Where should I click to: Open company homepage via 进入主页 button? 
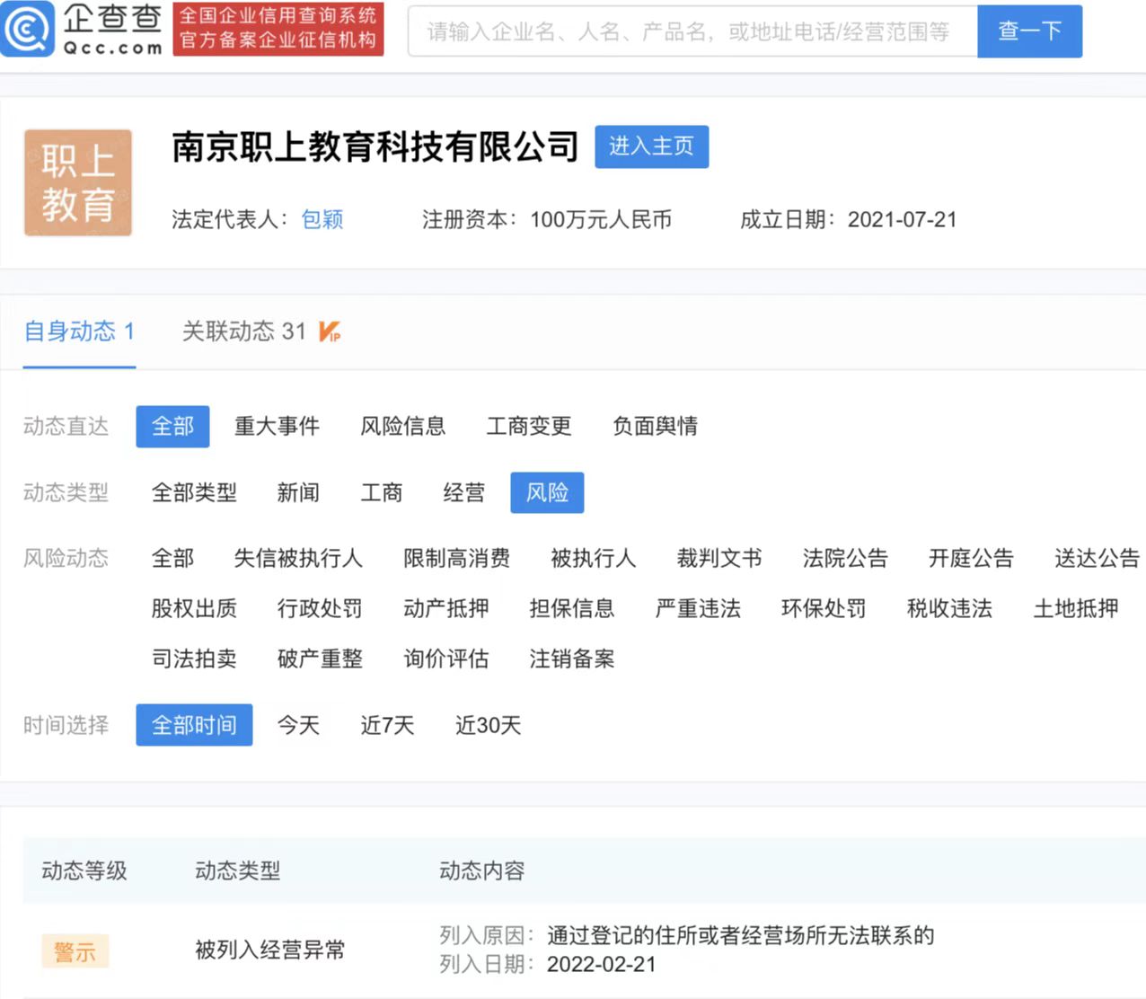tap(652, 146)
